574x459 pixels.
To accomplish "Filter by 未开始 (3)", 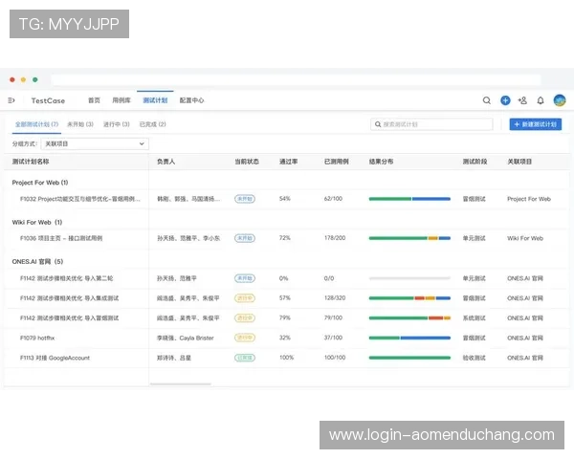I will [x=80, y=124].
